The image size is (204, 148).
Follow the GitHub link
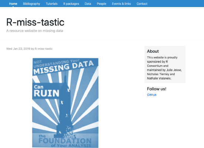(x=152, y=95)
